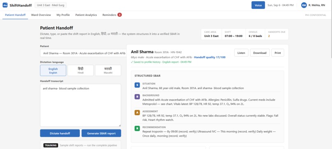The width and height of the screenshot is (332, 149).
Task: Click the PHI CONFIDENTIAL label
Action: (316, 15)
